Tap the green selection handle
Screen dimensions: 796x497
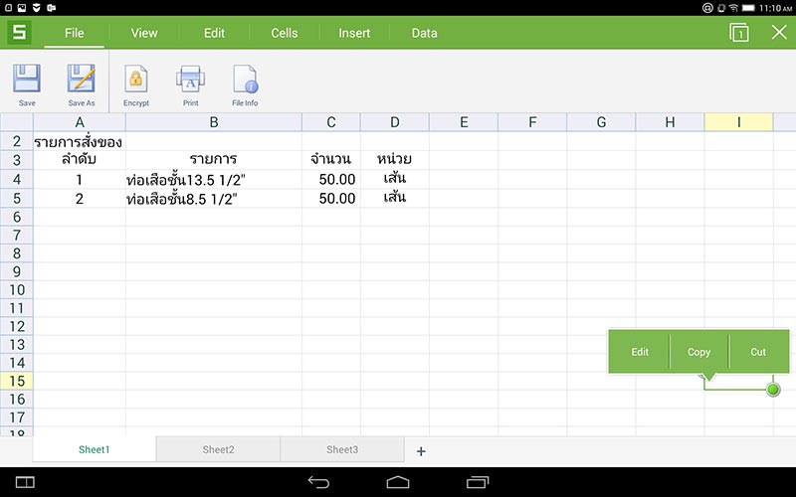pyautogui.click(x=773, y=390)
